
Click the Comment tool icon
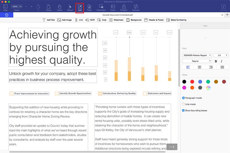101,7
